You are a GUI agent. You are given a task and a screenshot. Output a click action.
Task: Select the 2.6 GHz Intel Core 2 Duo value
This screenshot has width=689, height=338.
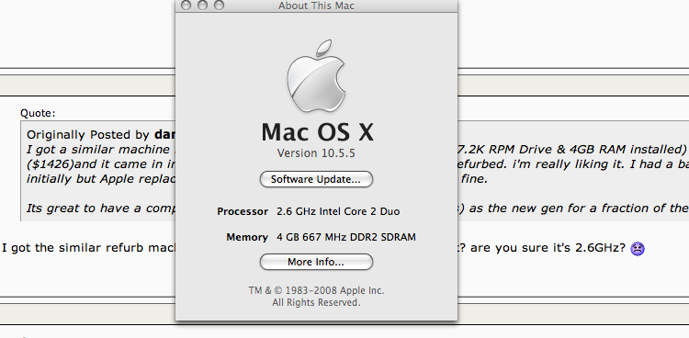click(x=338, y=211)
